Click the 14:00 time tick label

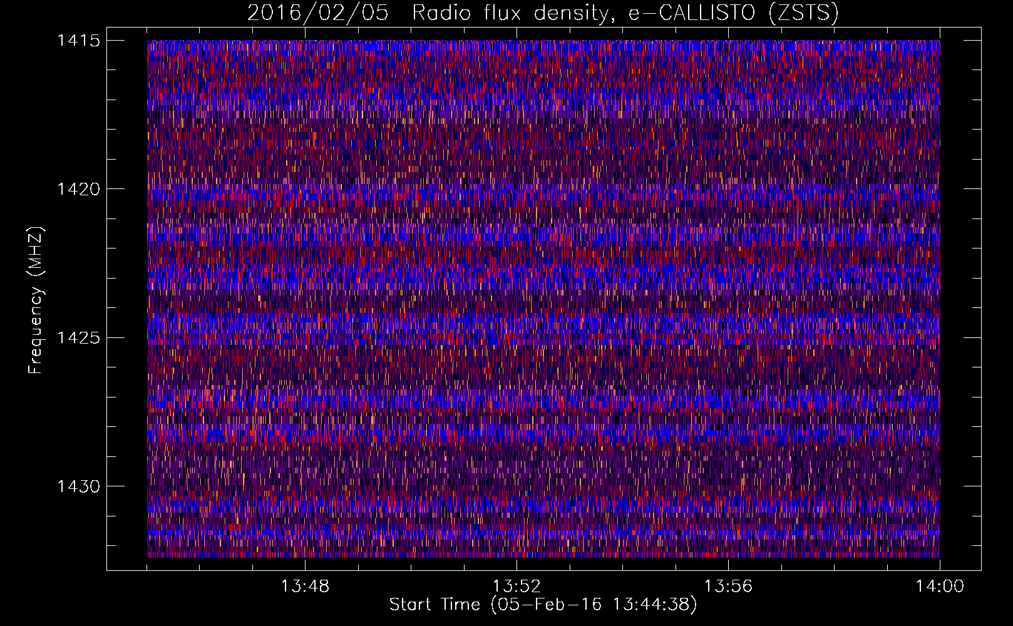940,587
